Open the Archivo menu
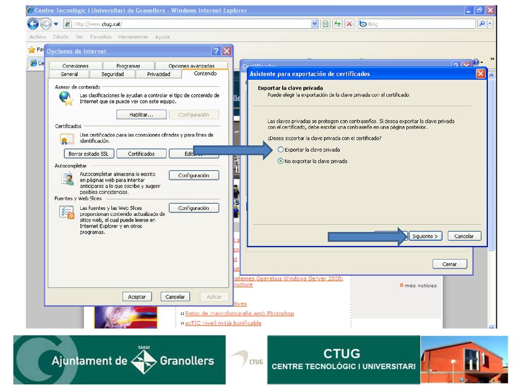 click(x=38, y=37)
